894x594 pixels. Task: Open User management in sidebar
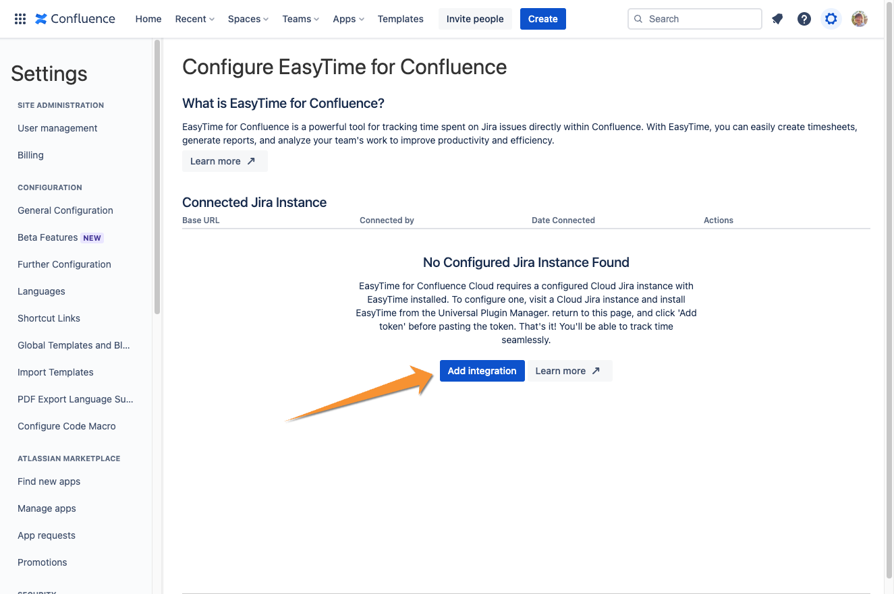(x=57, y=128)
